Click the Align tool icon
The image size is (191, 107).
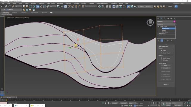(103, 7)
